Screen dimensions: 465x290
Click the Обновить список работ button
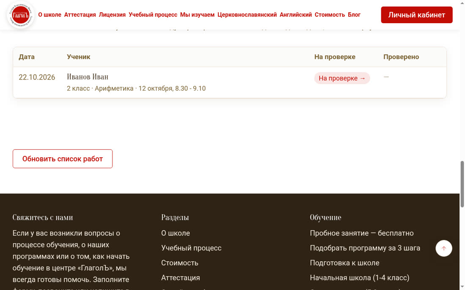coord(63,159)
